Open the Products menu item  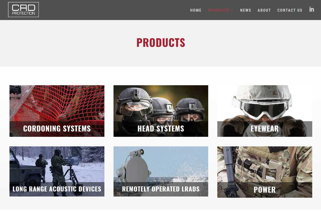pyautogui.click(x=218, y=10)
